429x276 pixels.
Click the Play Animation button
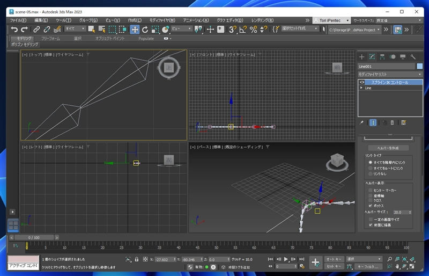[286, 259]
